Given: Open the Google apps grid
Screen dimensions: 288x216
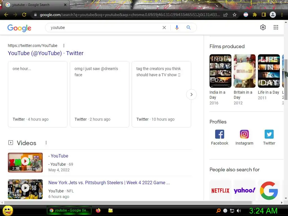Looking at the screenshot, I should point(276,27).
